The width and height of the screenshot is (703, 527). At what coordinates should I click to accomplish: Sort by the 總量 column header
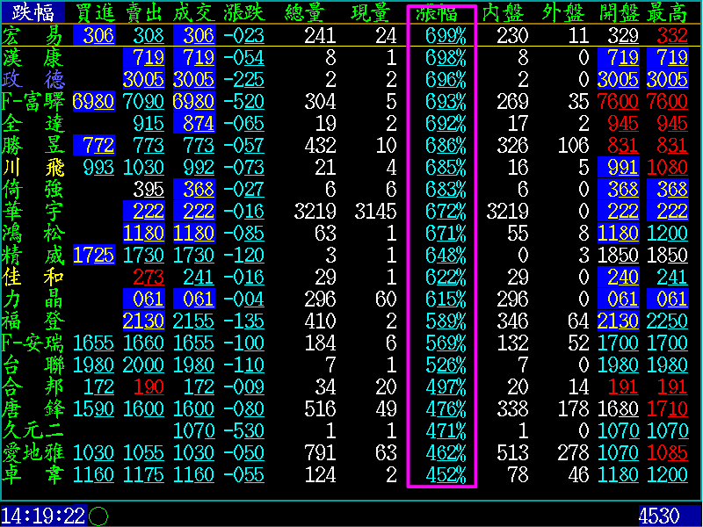[312, 12]
